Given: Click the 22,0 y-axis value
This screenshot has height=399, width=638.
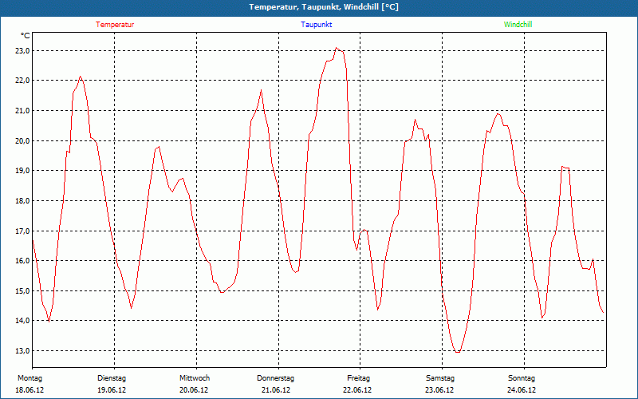Looking at the screenshot, I should (22, 81).
